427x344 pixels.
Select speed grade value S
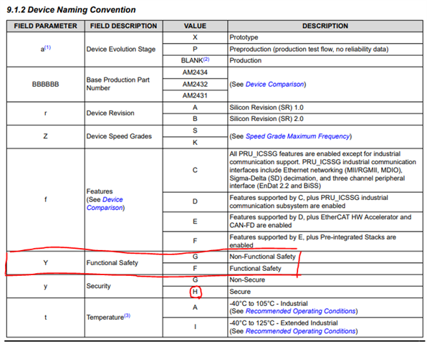(195, 130)
